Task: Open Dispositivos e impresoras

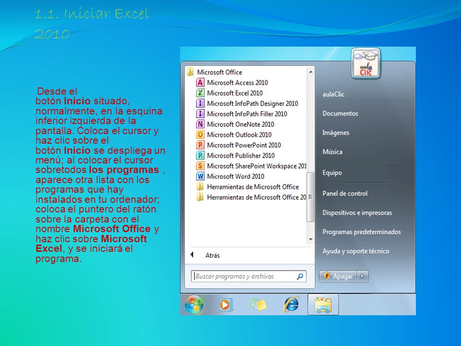Action: click(x=357, y=212)
